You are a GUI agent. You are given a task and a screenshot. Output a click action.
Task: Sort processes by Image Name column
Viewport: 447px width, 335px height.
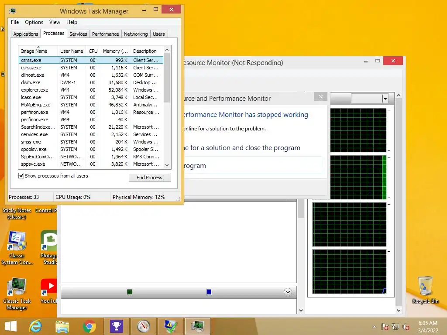click(x=38, y=51)
